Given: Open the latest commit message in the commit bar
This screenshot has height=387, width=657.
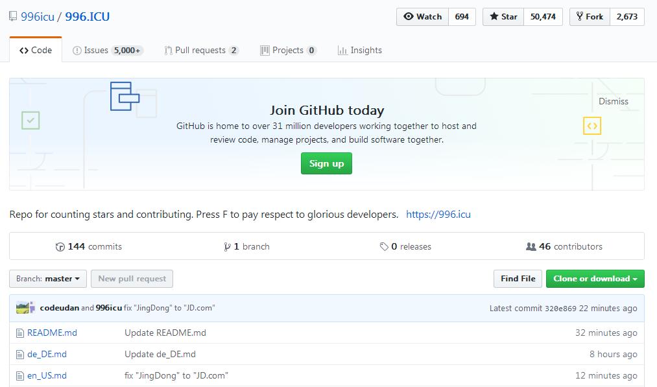Looking at the screenshot, I should pyautogui.click(x=169, y=308).
